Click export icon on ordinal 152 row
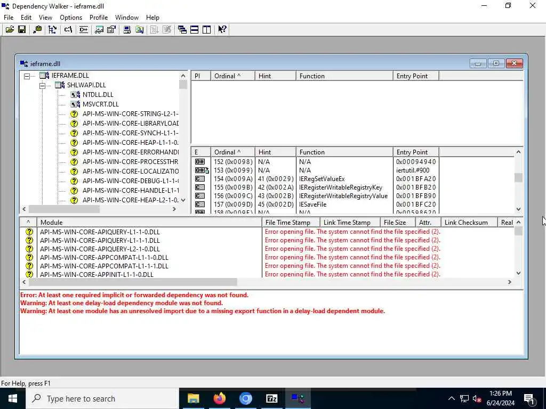The width and height of the screenshot is (546, 409). coord(200,162)
